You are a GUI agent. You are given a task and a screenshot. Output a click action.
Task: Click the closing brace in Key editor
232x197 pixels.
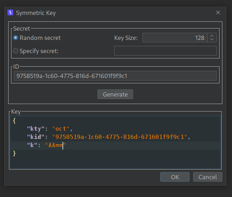click(x=14, y=153)
